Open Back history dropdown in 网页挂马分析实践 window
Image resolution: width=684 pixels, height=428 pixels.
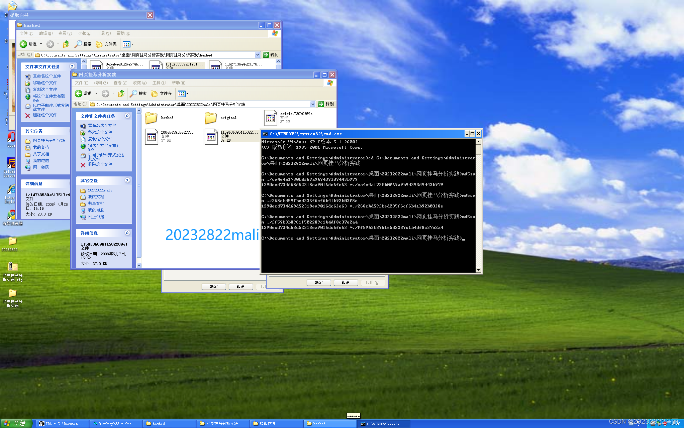pos(96,94)
